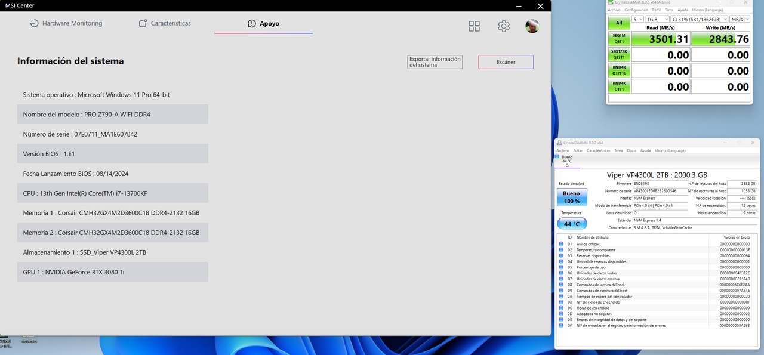Open Idioma (Language) menu in CrystalDiskMark
This screenshot has width=764, height=355.
coord(707,10)
